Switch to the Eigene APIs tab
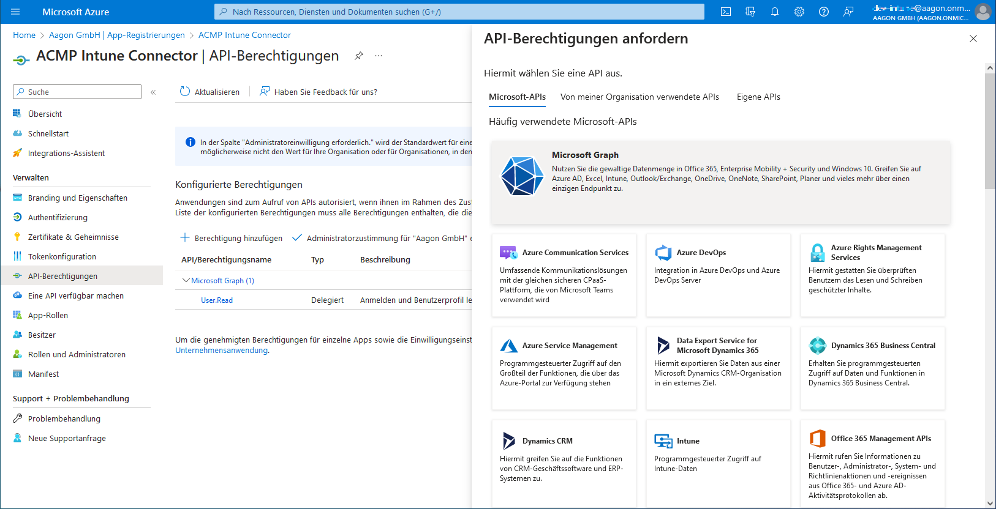Image resolution: width=996 pixels, height=509 pixels. pyautogui.click(x=758, y=97)
